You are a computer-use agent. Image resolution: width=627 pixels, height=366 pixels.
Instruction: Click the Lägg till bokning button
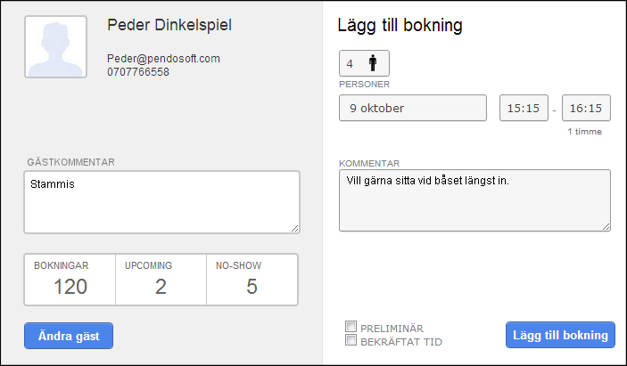[560, 335]
